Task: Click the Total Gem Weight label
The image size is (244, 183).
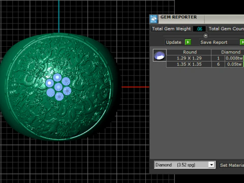Action: pyautogui.click(x=171, y=29)
